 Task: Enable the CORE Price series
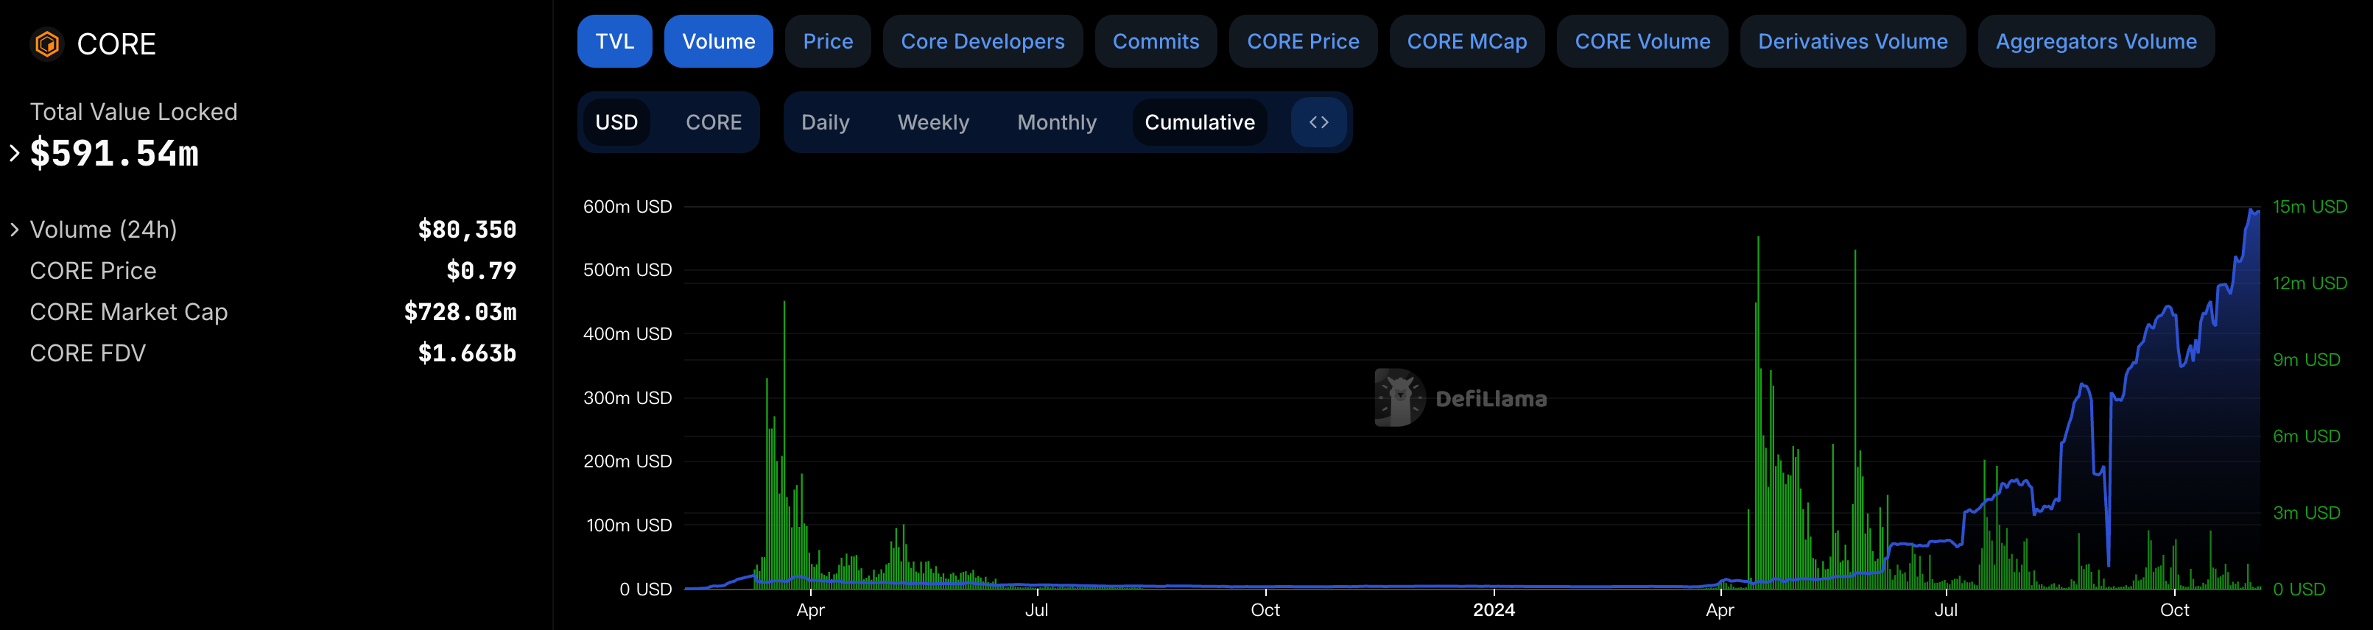click(1303, 41)
